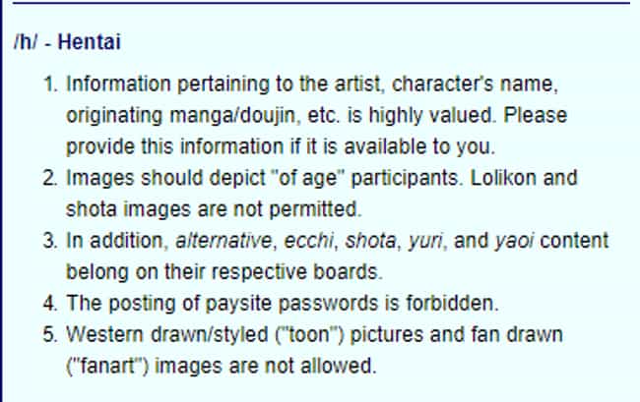The image size is (640, 402).
Task: Open the italic "yuri" board link
Action: (x=425, y=241)
